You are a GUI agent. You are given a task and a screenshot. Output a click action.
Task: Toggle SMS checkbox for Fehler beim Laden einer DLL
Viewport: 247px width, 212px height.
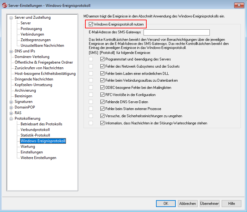click(91, 73)
